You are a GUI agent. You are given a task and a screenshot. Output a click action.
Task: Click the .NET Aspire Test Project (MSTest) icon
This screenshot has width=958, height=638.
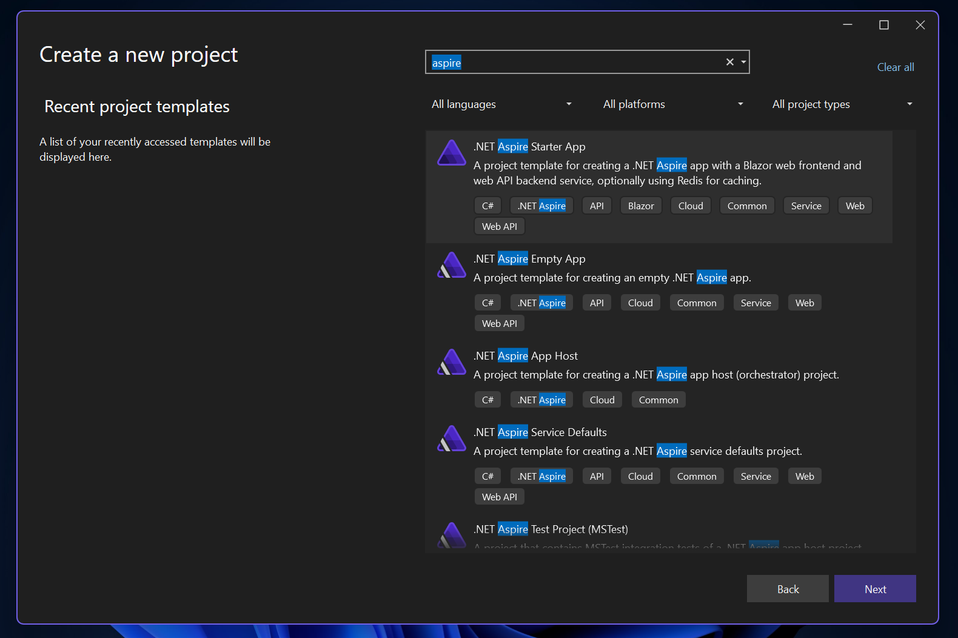tap(452, 535)
